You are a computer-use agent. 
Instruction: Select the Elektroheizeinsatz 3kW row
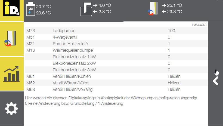[x=116, y=70]
